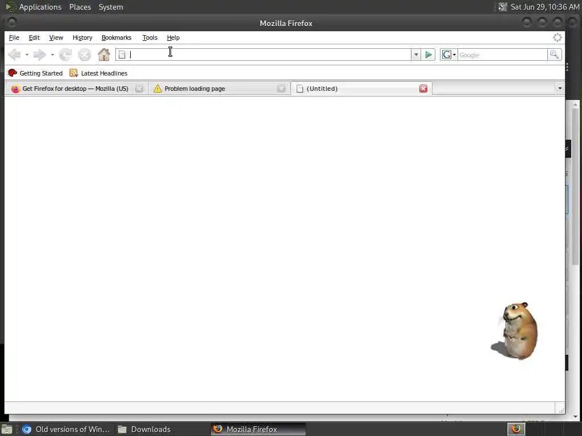Click the Firefox icon in system tray
Viewport: 582px width, 436px height.
pos(516,429)
